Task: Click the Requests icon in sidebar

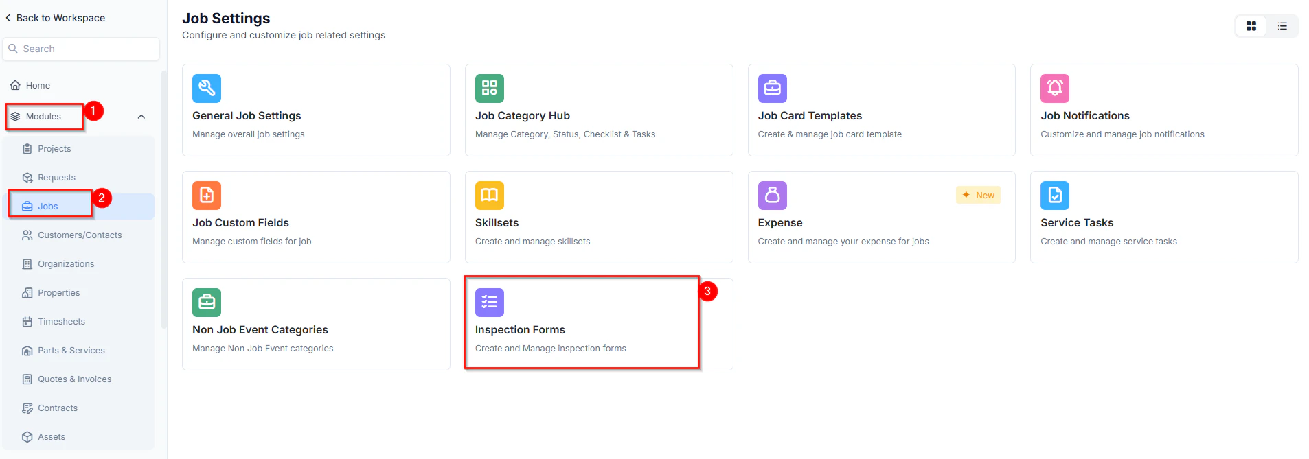Action: coord(27,178)
